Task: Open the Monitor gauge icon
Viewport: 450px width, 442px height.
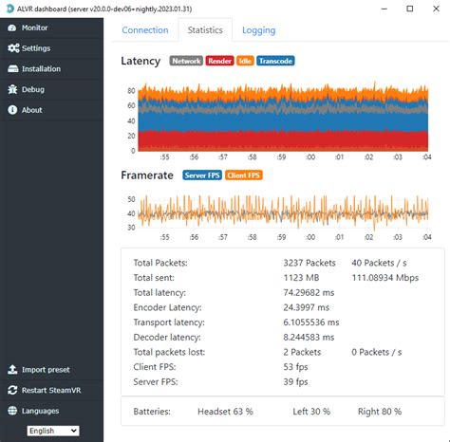Action: 12,28
